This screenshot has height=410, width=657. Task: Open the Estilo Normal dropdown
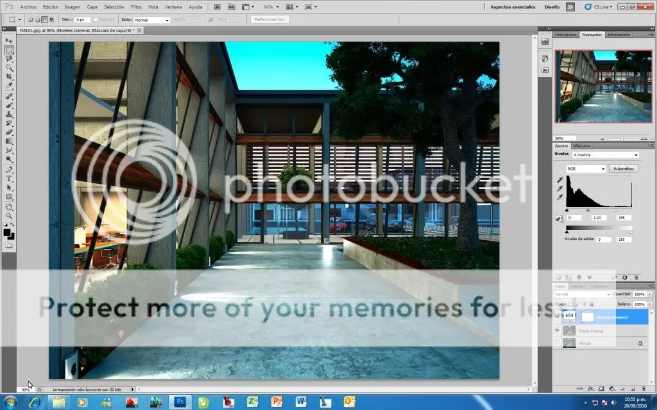click(x=151, y=20)
